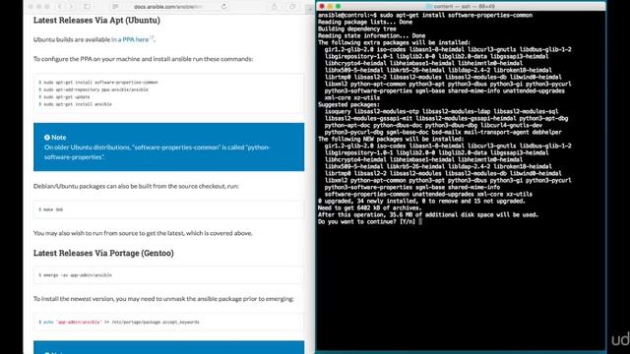Click 'sudo apt-get install ansible' code line
The image size is (630, 354).
pos(75,104)
